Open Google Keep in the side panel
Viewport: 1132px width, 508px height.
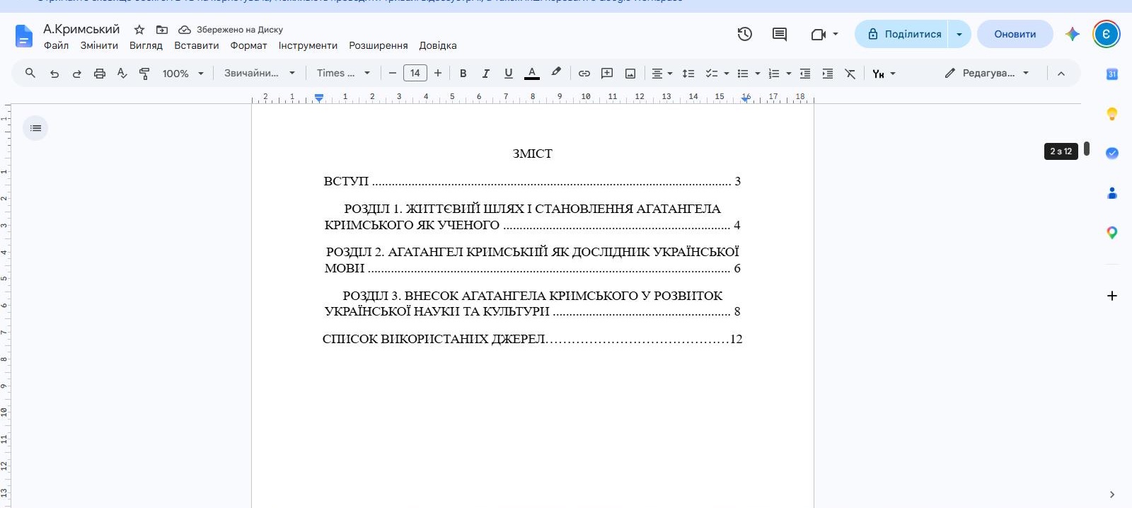(x=1112, y=114)
